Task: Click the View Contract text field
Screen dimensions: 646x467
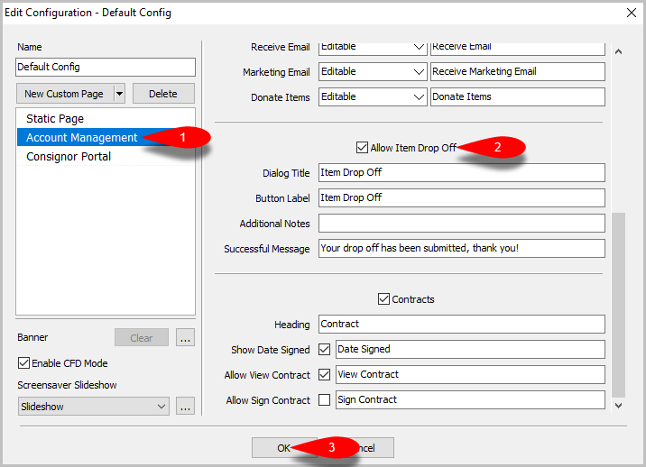Action: click(x=470, y=375)
